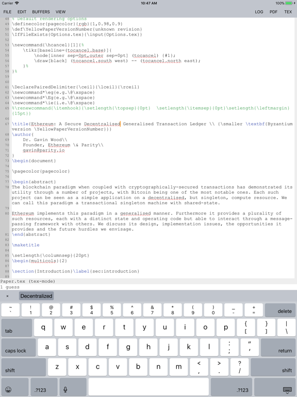Click the misspelled word Decentralised in title
The width and height of the screenshot is (297, 397).
pos(102,124)
